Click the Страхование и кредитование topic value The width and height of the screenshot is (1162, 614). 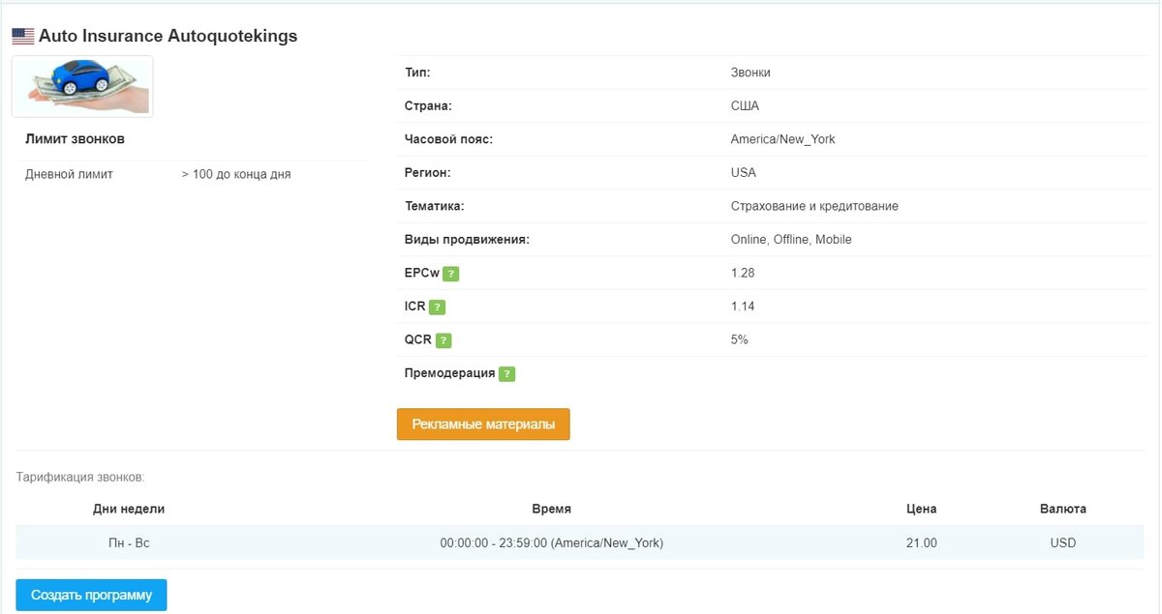[x=814, y=206]
